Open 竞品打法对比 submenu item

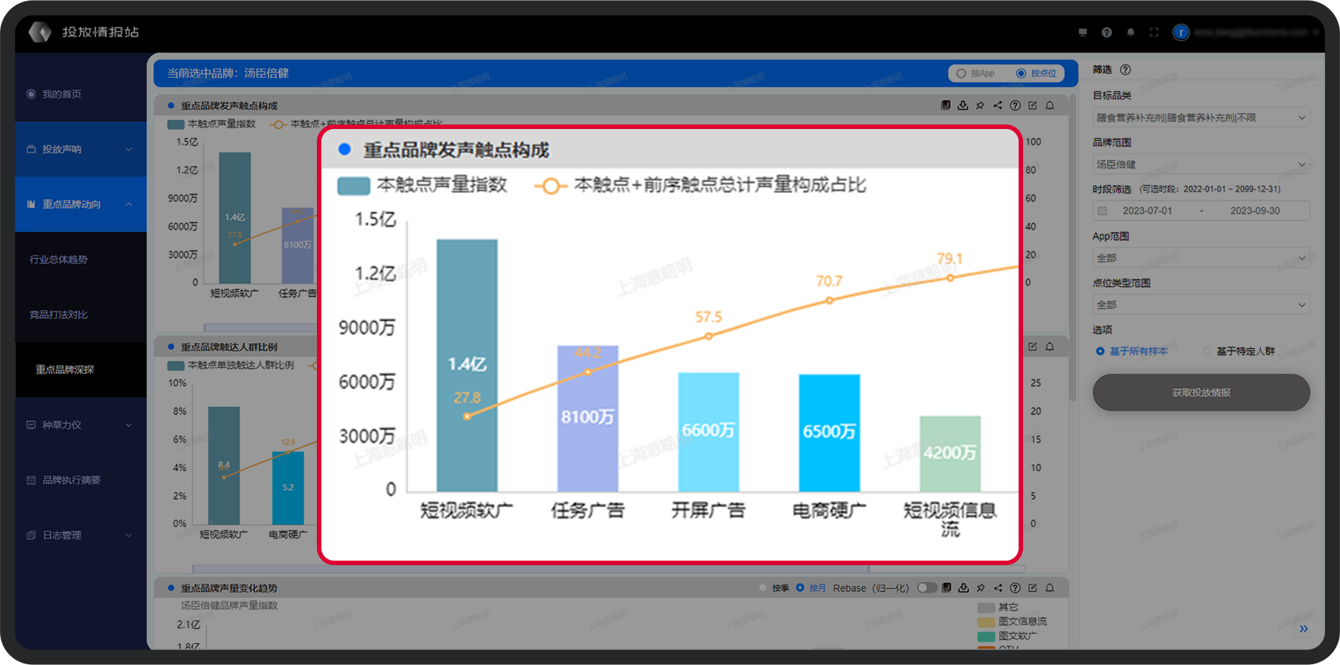coord(81,315)
